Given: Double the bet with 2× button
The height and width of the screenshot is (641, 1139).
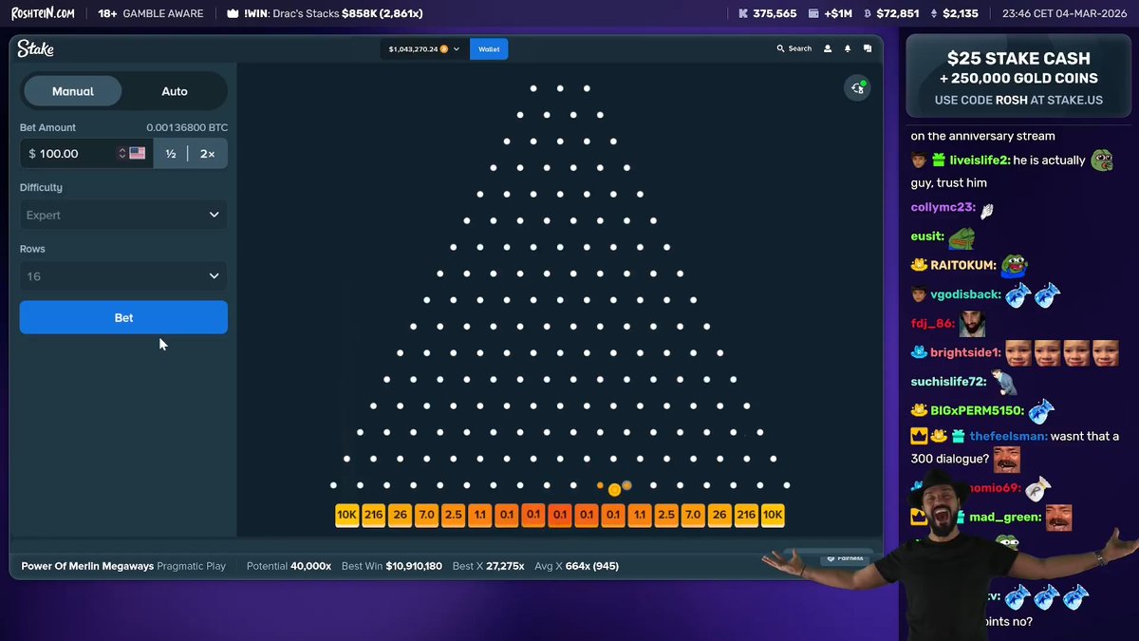Looking at the screenshot, I should tap(208, 153).
